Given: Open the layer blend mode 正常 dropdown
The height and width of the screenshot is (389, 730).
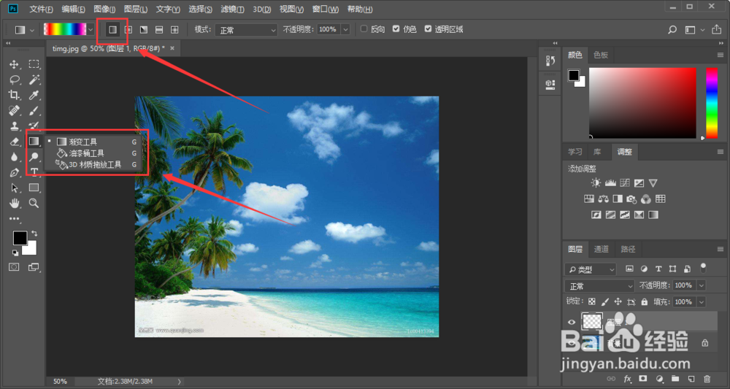Looking at the screenshot, I should click(x=599, y=285).
